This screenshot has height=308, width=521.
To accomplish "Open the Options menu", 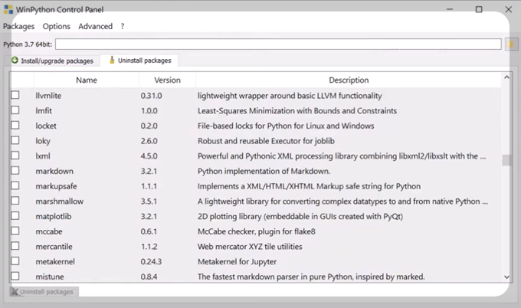I will 57,26.
